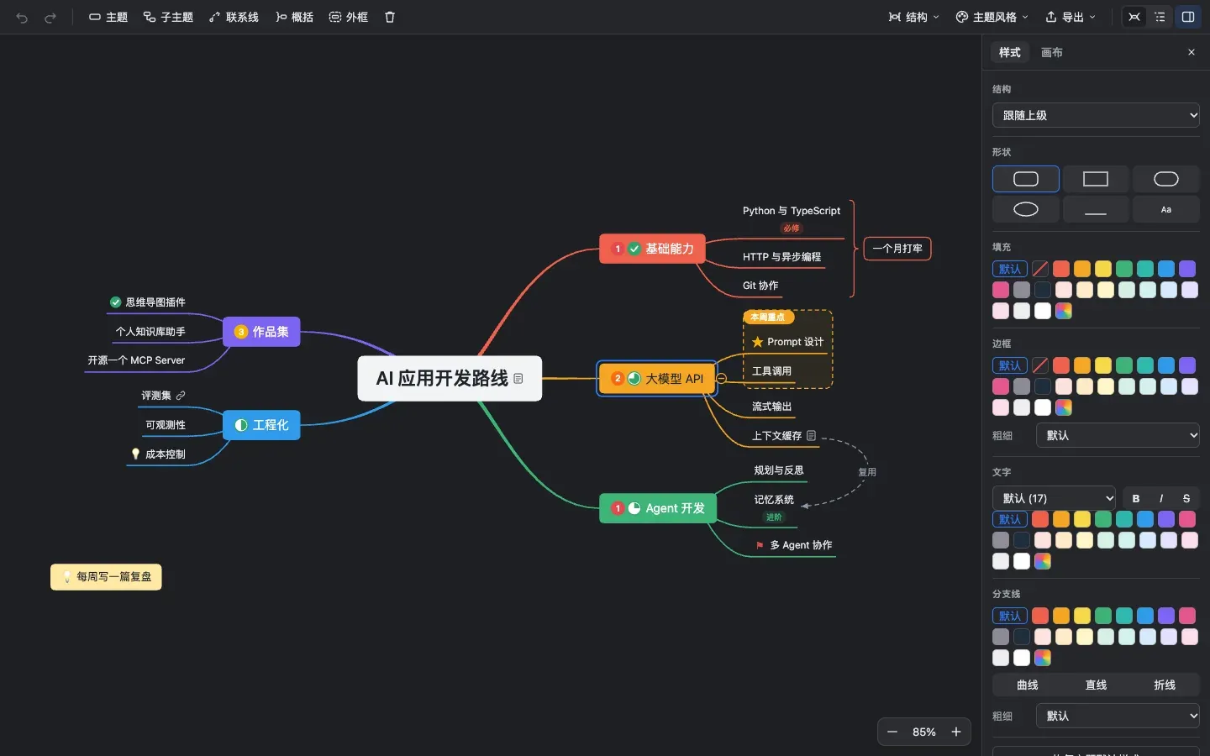
Task: Open the 默认 (17) font size dropdown
Action: click(x=1054, y=498)
